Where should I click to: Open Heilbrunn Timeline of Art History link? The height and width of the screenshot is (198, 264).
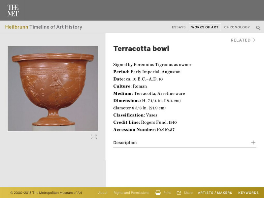point(44,27)
